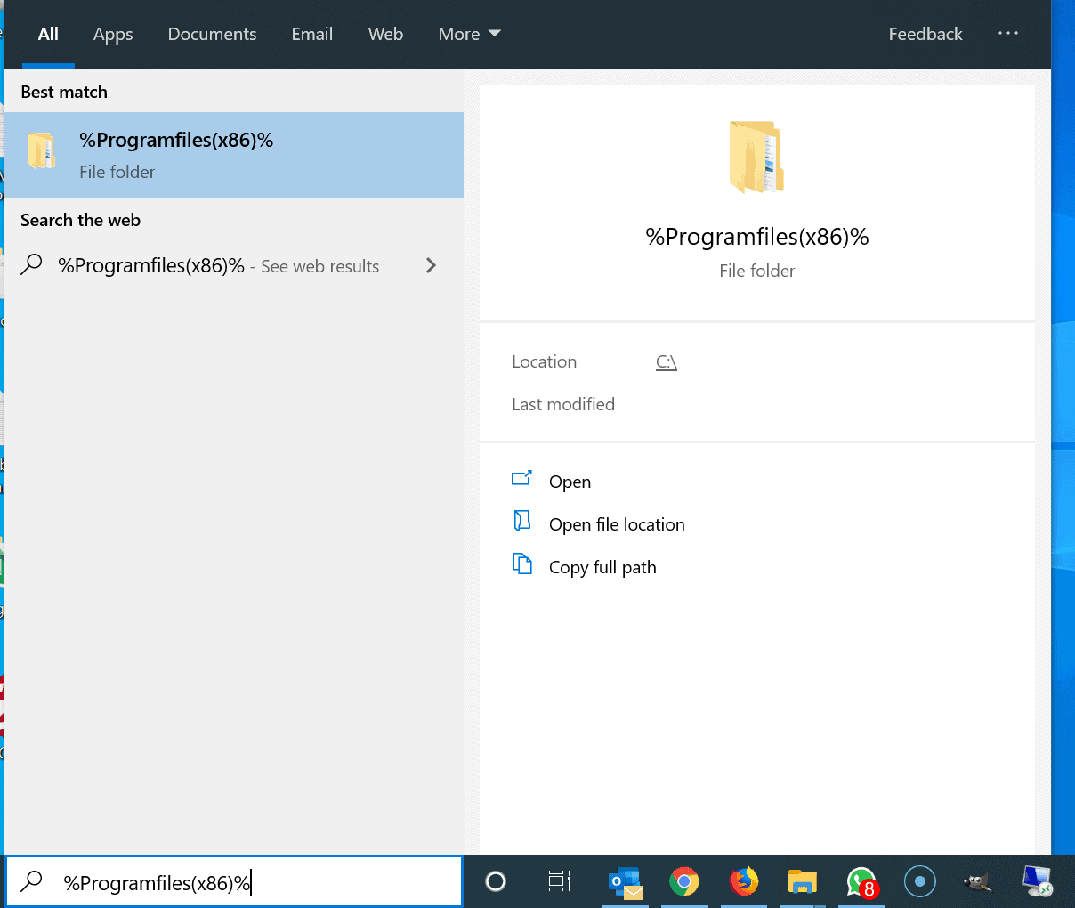Expand web results for %Programfiles(x86)% arrow

point(432,265)
